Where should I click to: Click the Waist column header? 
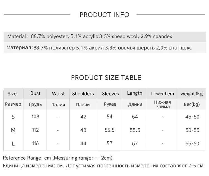(x=58, y=94)
